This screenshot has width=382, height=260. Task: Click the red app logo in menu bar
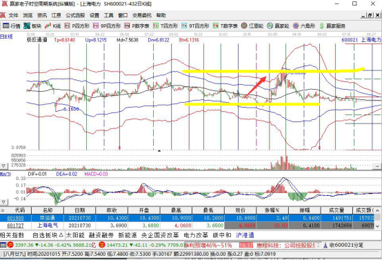click(3, 15)
